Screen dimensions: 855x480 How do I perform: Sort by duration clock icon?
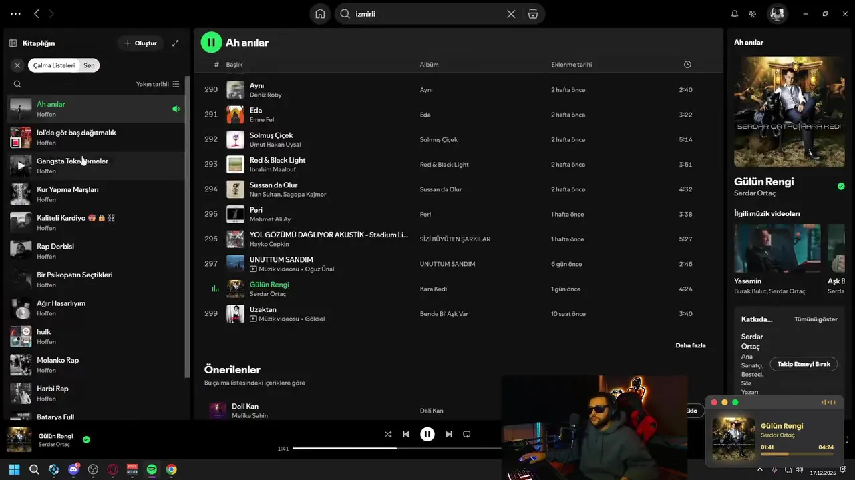(687, 65)
